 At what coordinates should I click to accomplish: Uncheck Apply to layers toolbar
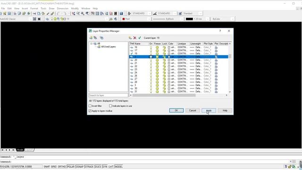point(90,111)
